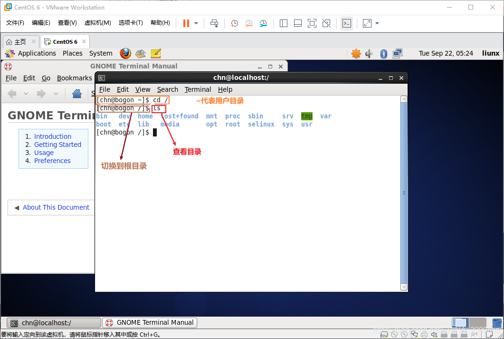Launch Firefox from the GNOME panel
The image size is (504, 339).
(125, 53)
